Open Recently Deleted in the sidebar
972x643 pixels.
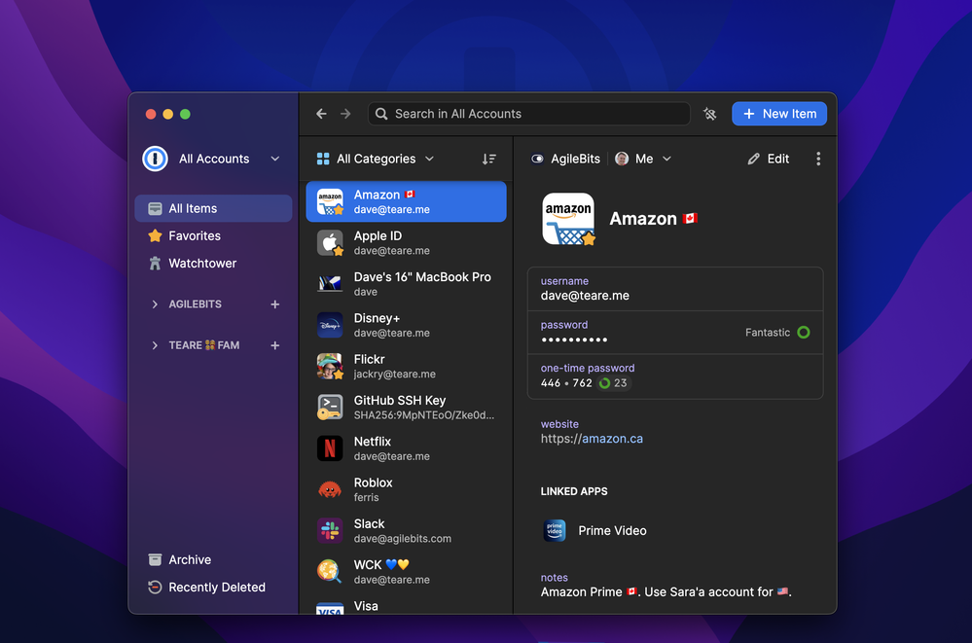216,587
